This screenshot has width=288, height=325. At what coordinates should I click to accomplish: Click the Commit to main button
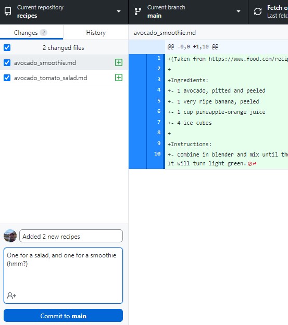63,316
